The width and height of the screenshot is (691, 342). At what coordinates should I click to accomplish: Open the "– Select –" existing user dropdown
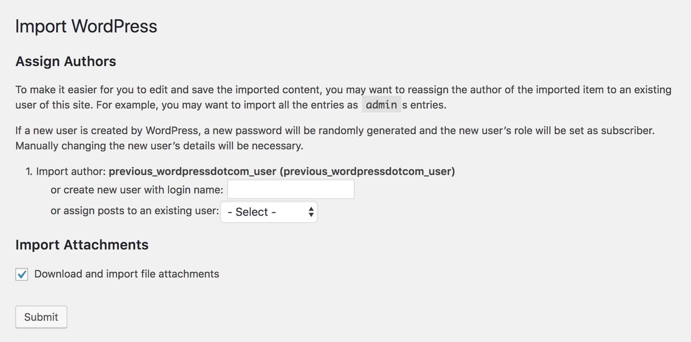(x=268, y=212)
